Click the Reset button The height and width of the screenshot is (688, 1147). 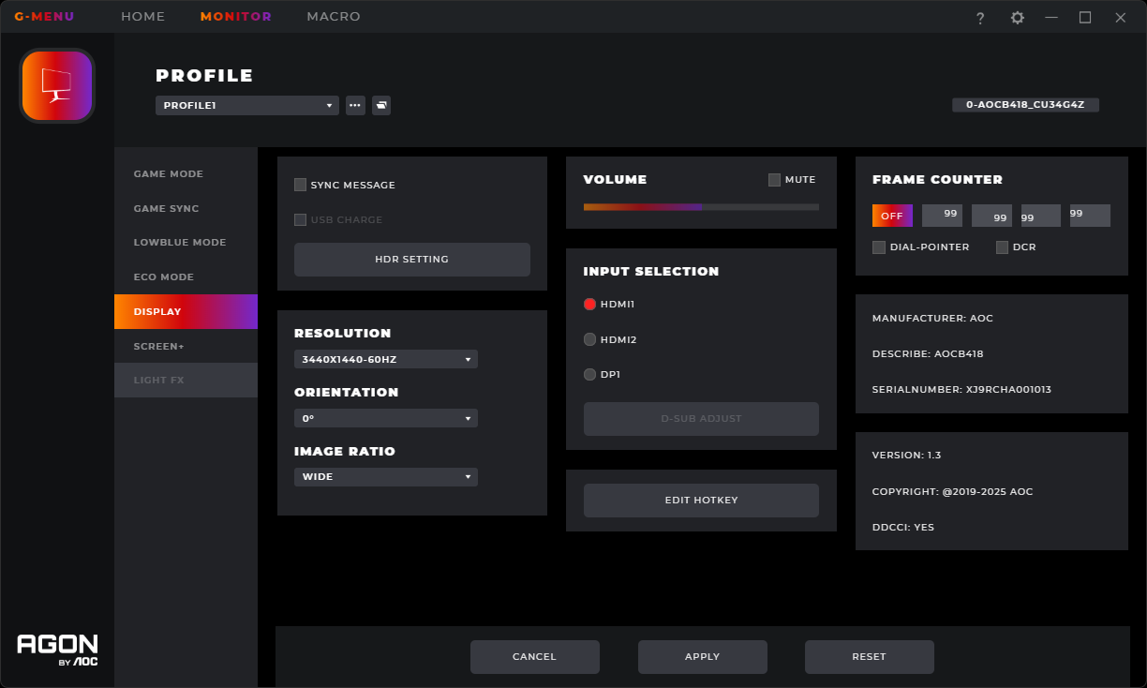tap(869, 657)
